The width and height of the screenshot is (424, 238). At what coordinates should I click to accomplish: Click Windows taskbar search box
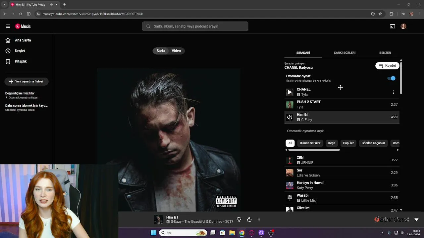tap(183, 233)
